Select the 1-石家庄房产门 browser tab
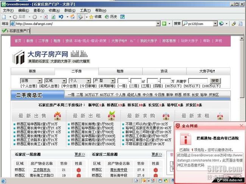The width and height of the screenshot is (246, 184). [x=16, y=31]
